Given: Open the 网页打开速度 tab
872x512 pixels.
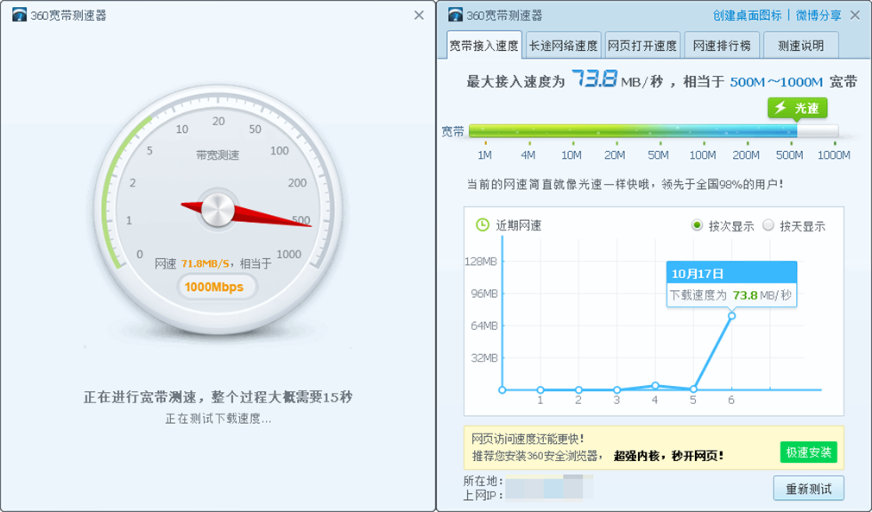Looking at the screenshot, I should tap(642, 45).
